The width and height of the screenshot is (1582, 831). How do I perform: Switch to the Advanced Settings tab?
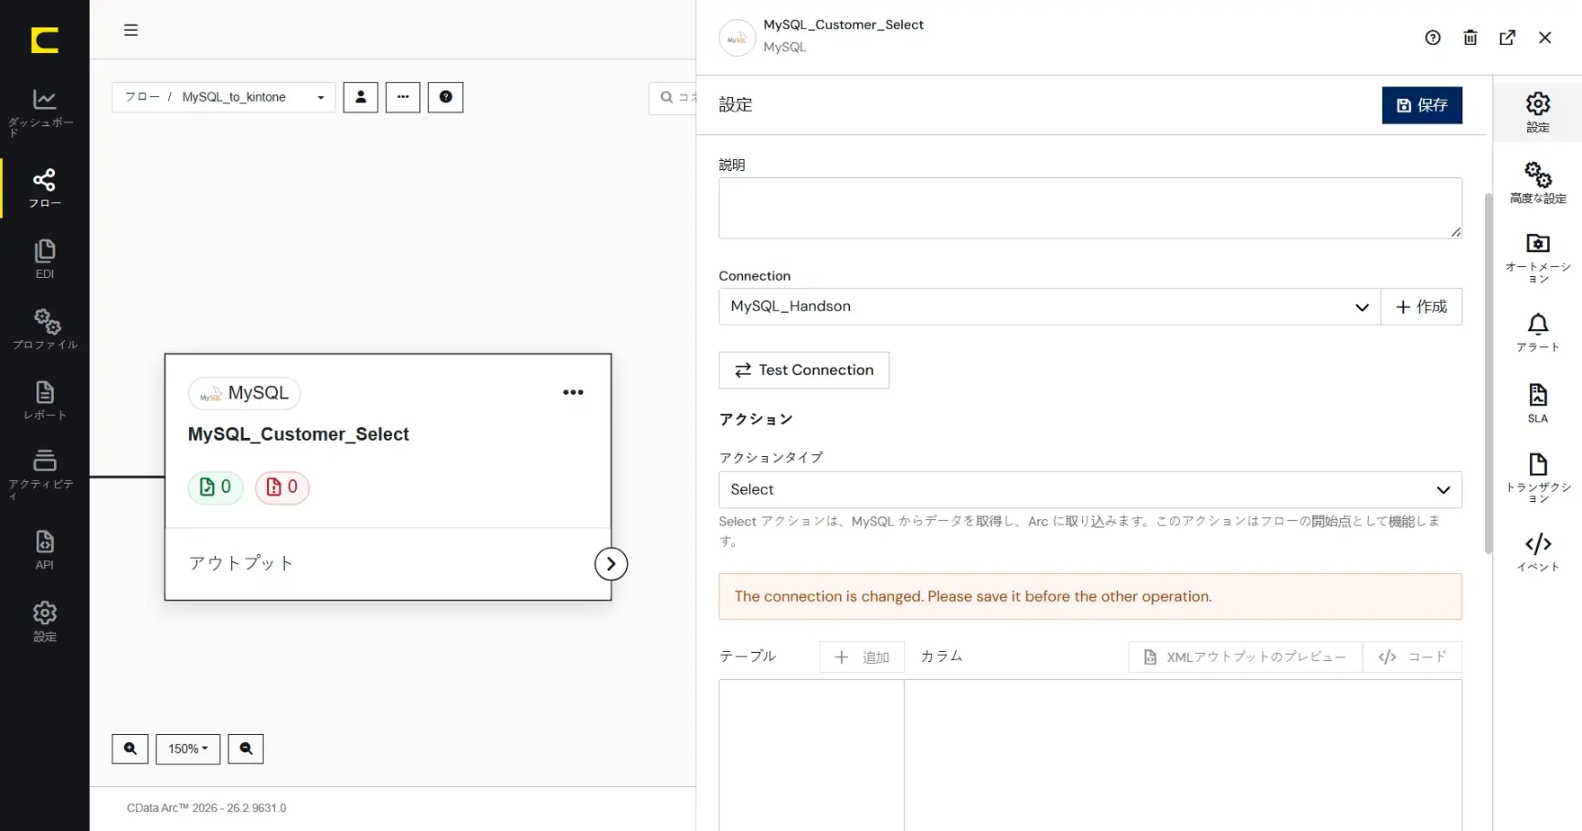(1538, 183)
